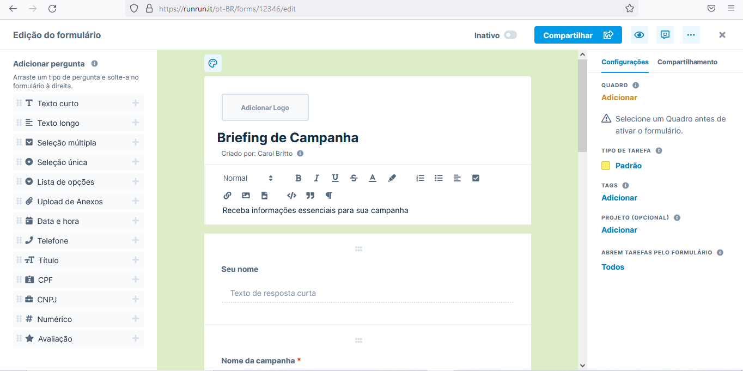The height and width of the screenshot is (371, 743).
Task: Reload the page in the browser
Action: pos(52,8)
